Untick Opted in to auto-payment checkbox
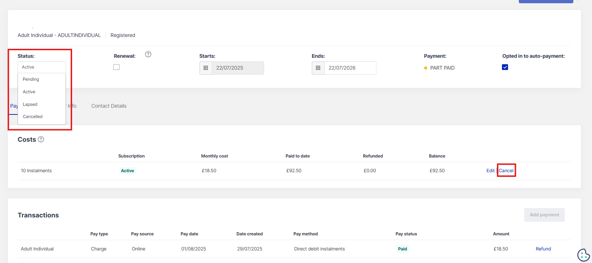 pyautogui.click(x=505, y=67)
